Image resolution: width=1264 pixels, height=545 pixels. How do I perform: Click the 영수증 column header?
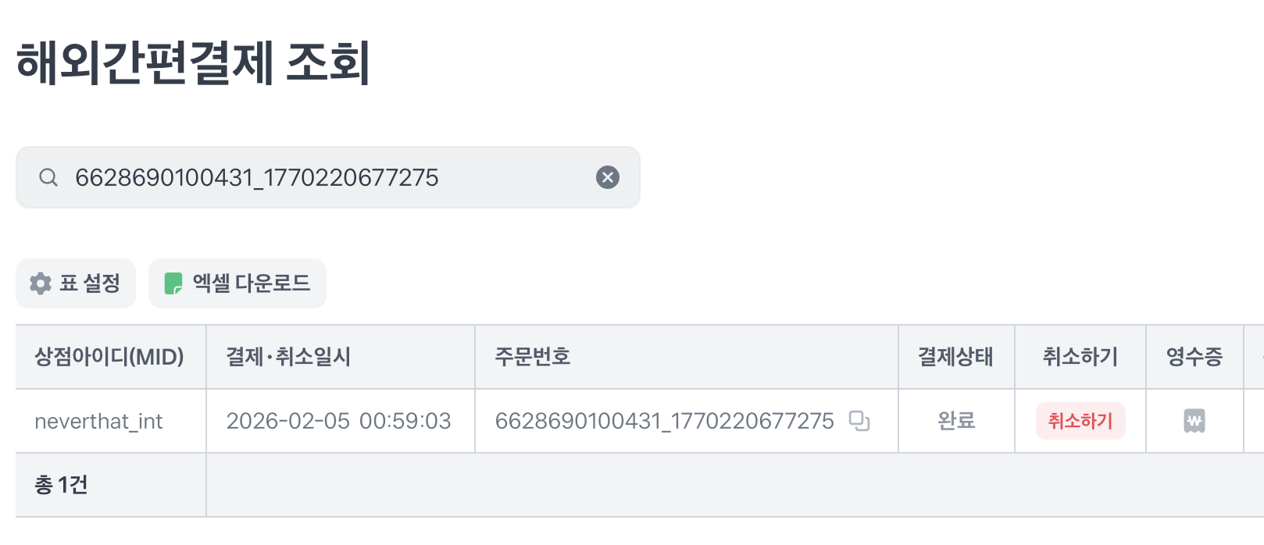tap(1194, 357)
